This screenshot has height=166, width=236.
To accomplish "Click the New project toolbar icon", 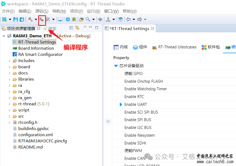I will (x=5, y=19).
